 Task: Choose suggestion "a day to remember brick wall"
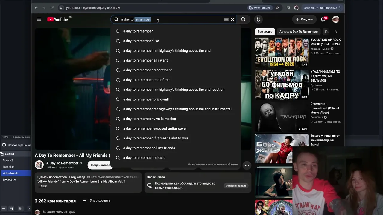[x=176, y=99]
